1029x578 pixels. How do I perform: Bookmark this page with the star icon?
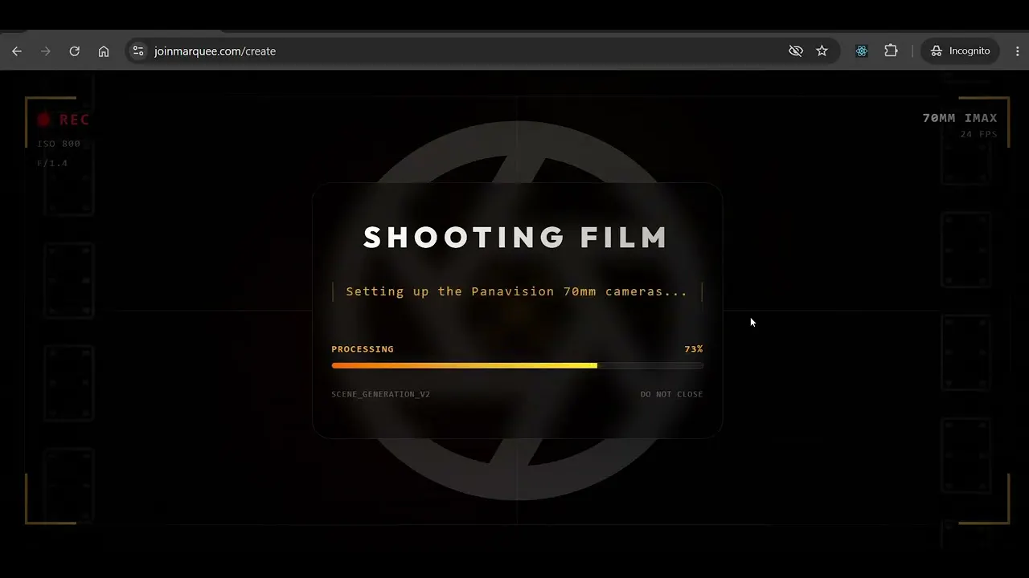click(x=822, y=51)
